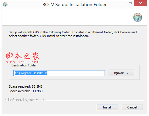Open the Browse... folder chooser
The image size is (149, 116).
[x=121, y=73]
